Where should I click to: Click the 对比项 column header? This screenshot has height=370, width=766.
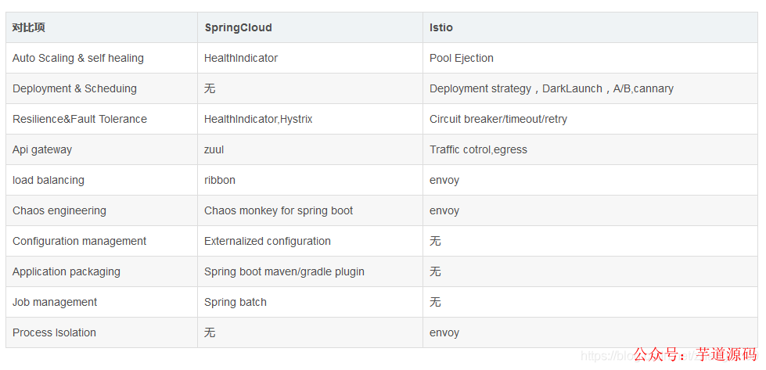[29, 27]
